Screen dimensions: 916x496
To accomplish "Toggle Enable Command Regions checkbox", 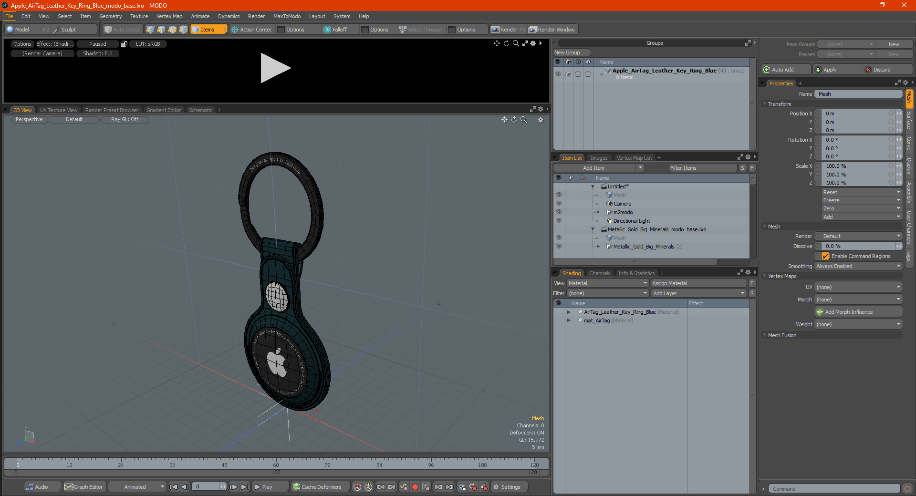I will pyautogui.click(x=825, y=256).
